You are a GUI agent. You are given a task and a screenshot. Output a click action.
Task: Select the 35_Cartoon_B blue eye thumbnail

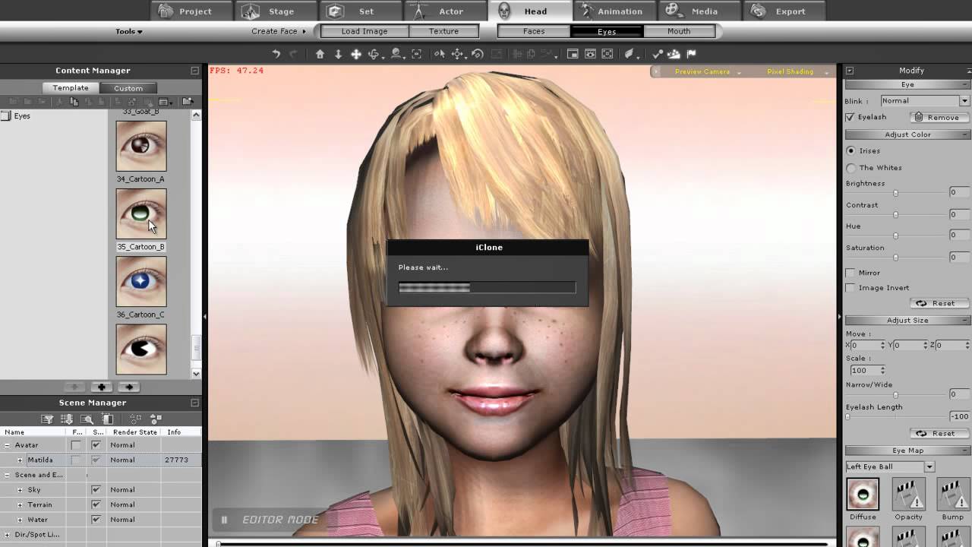pos(141,281)
